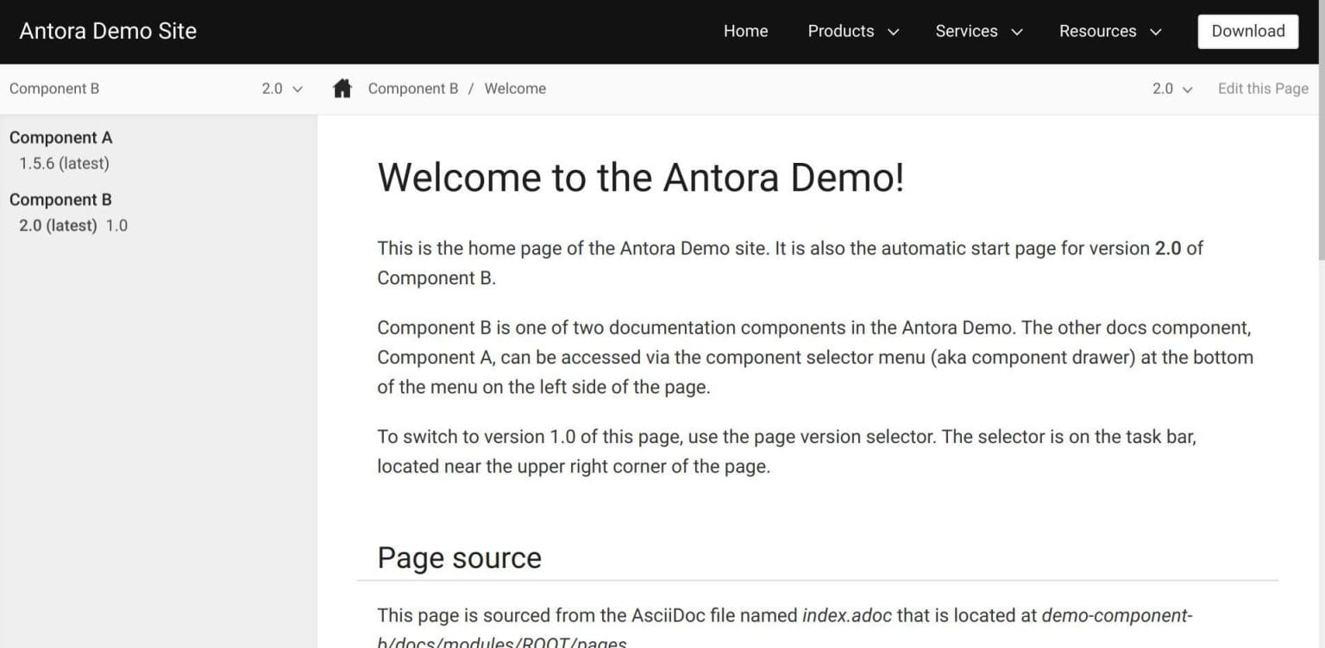Open the Antora Demo Site homepage via the title
Screen dimensions: 1325x648
[108, 30]
